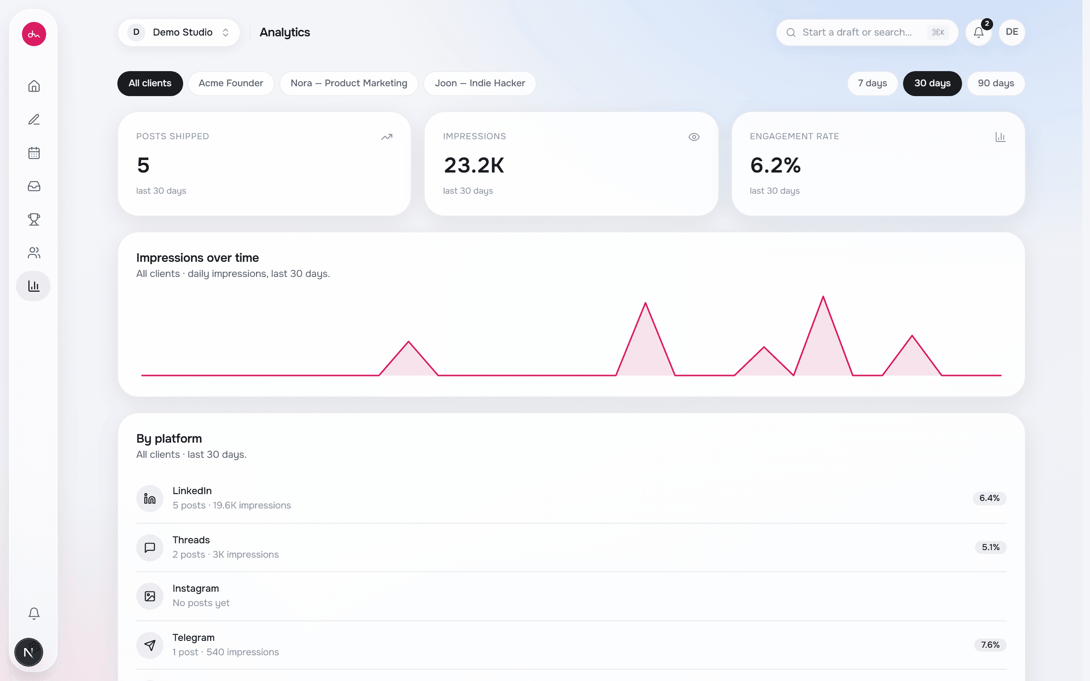Expand the Demo Studio workspace switcher
The image size is (1090, 681).
coord(179,33)
